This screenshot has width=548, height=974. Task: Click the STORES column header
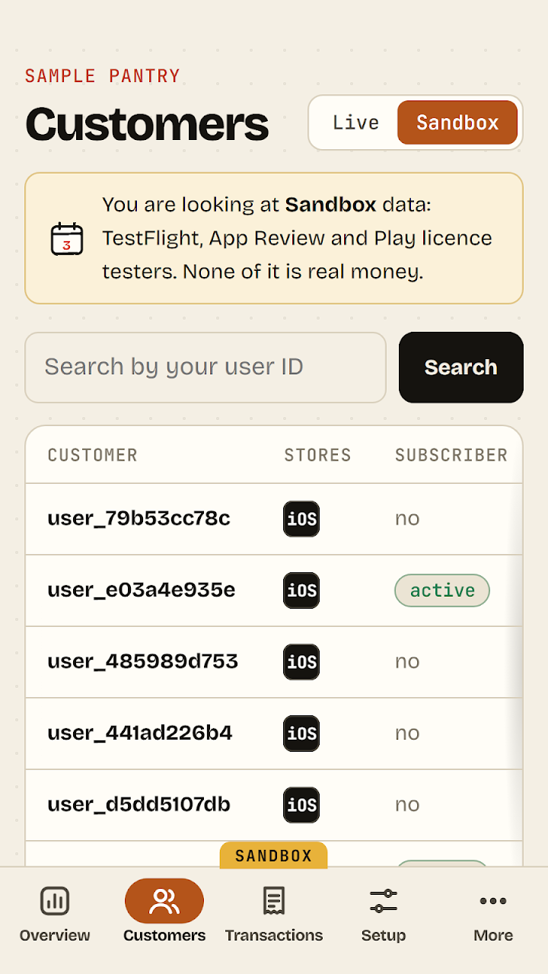coord(317,455)
